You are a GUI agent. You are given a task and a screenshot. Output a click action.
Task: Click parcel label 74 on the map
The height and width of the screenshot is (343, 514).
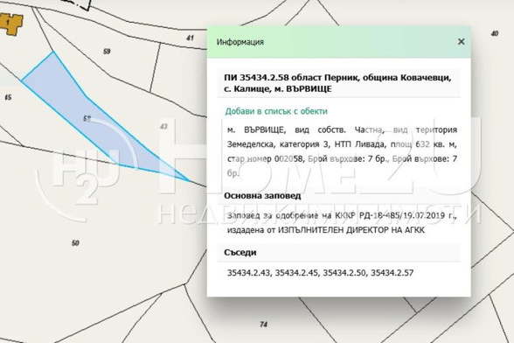264,325
